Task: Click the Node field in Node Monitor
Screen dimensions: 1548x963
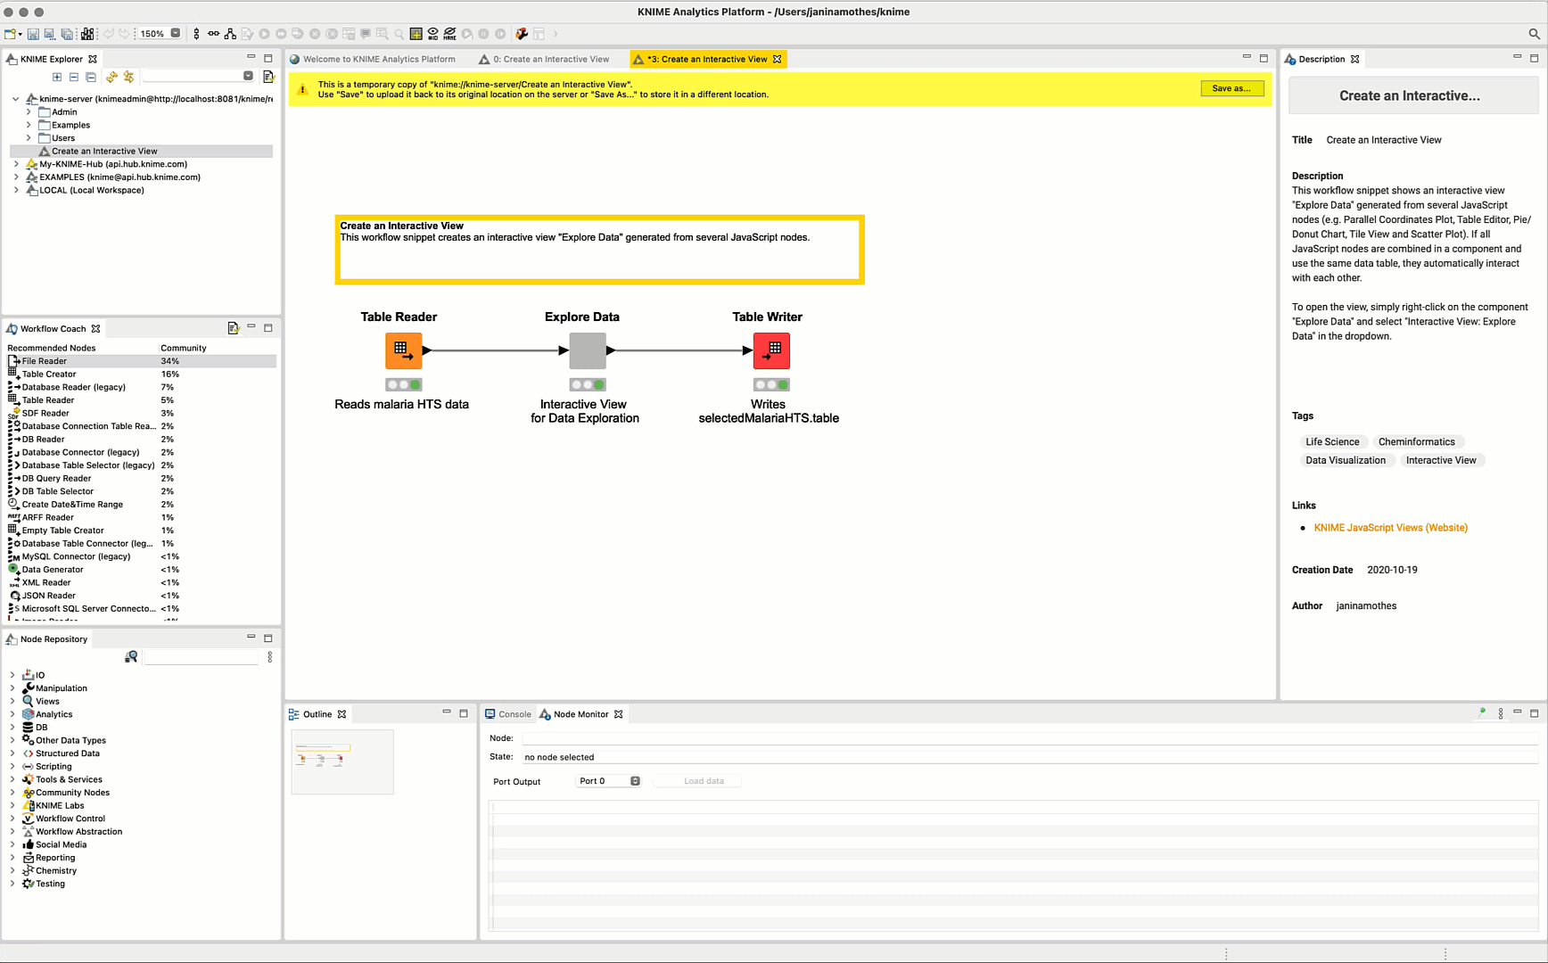Action: click(x=1030, y=738)
